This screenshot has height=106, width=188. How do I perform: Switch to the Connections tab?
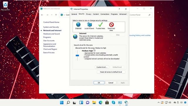pyautogui.click(x=105, y=14)
